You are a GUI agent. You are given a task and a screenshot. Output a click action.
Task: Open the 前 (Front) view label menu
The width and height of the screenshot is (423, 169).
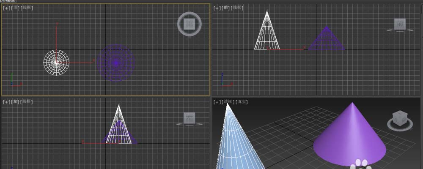[x=226, y=8]
